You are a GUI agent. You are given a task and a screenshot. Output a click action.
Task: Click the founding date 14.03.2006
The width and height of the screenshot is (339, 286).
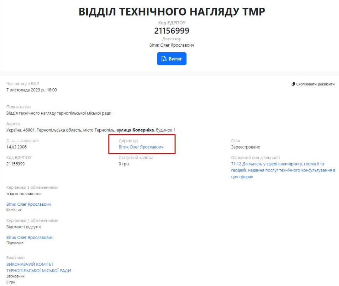coord(17,147)
